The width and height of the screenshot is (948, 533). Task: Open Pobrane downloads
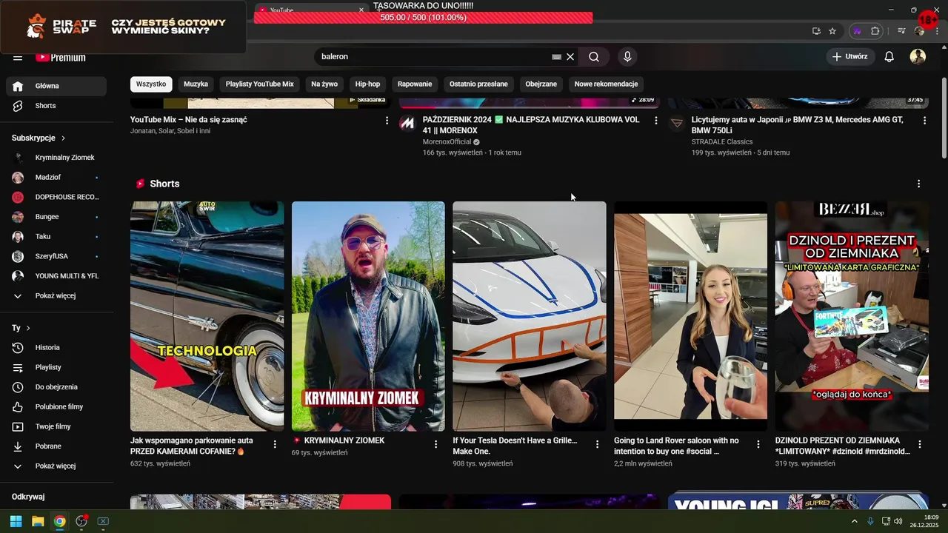[x=56, y=446]
